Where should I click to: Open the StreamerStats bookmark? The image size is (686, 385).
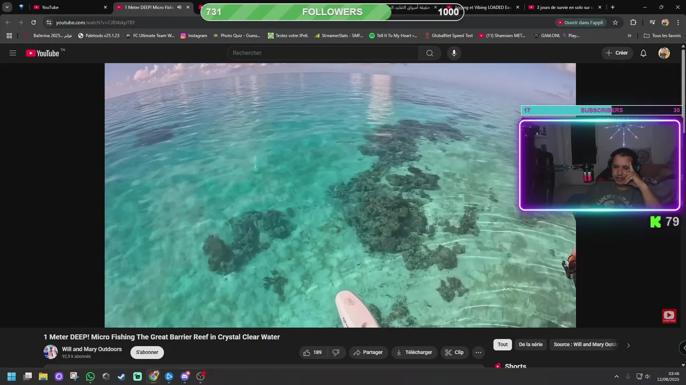pos(339,36)
